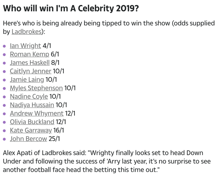Image resolution: width=217 pixels, height=175 pixels.
Task: Open the Roman Kemp link
Action: (30, 54)
